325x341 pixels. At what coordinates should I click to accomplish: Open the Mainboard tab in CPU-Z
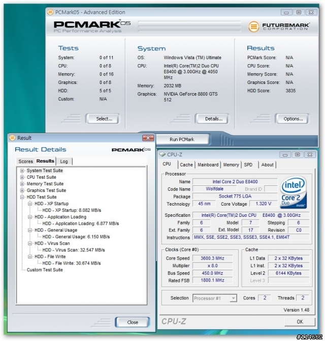point(208,165)
